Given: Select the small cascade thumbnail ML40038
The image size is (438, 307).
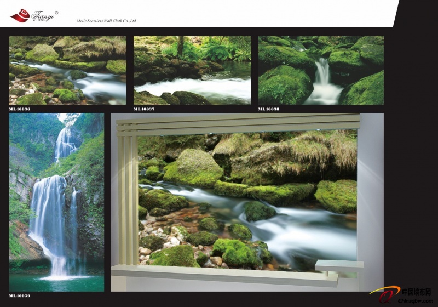Looking at the screenshot, I should pyautogui.click(x=321, y=70).
